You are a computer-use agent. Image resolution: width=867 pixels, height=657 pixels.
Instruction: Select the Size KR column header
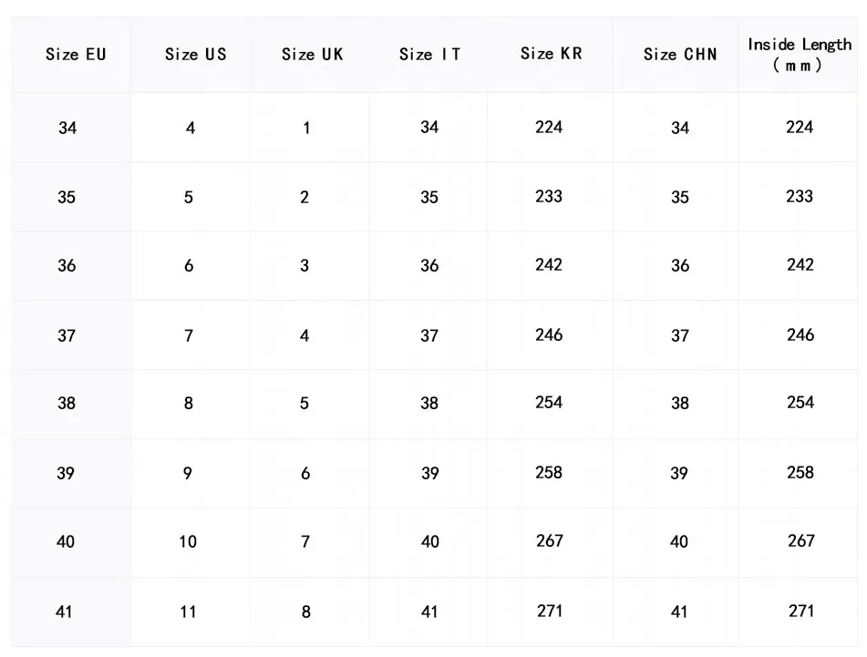pos(551,54)
